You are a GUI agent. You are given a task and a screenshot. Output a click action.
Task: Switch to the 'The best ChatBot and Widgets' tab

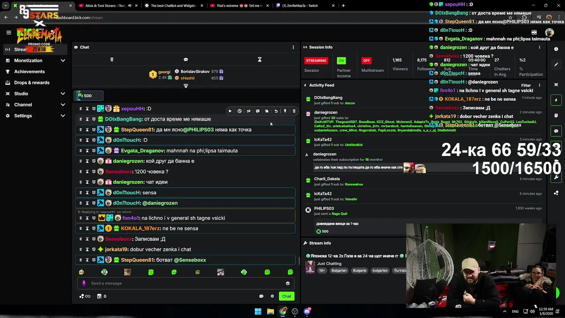(x=174, y=6)
